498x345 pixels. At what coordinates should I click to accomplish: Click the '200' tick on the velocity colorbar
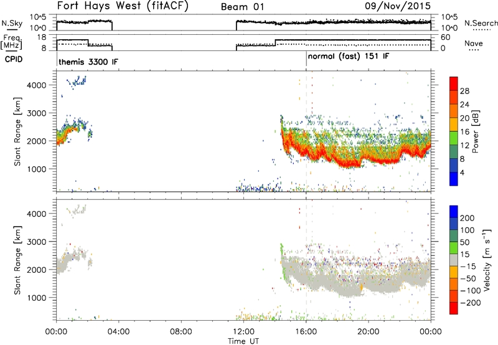(x=467, y=218)
